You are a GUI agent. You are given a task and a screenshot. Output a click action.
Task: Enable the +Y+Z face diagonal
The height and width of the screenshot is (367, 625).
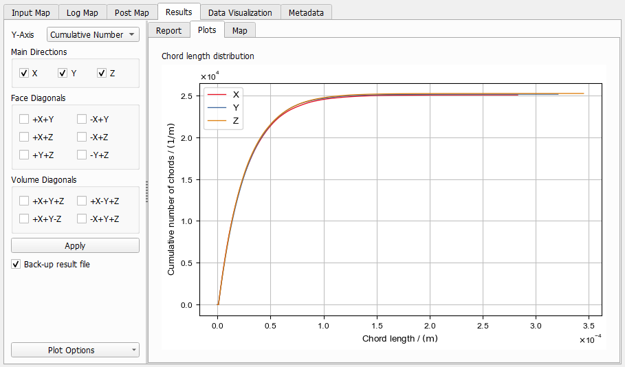tap(24, 155)
